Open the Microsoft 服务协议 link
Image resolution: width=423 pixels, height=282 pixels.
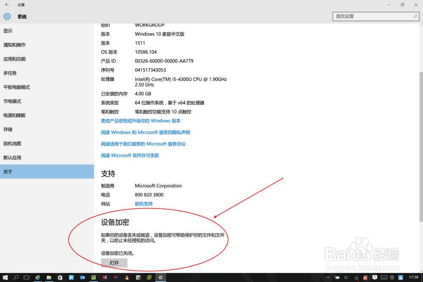click(x=143, y=144)
